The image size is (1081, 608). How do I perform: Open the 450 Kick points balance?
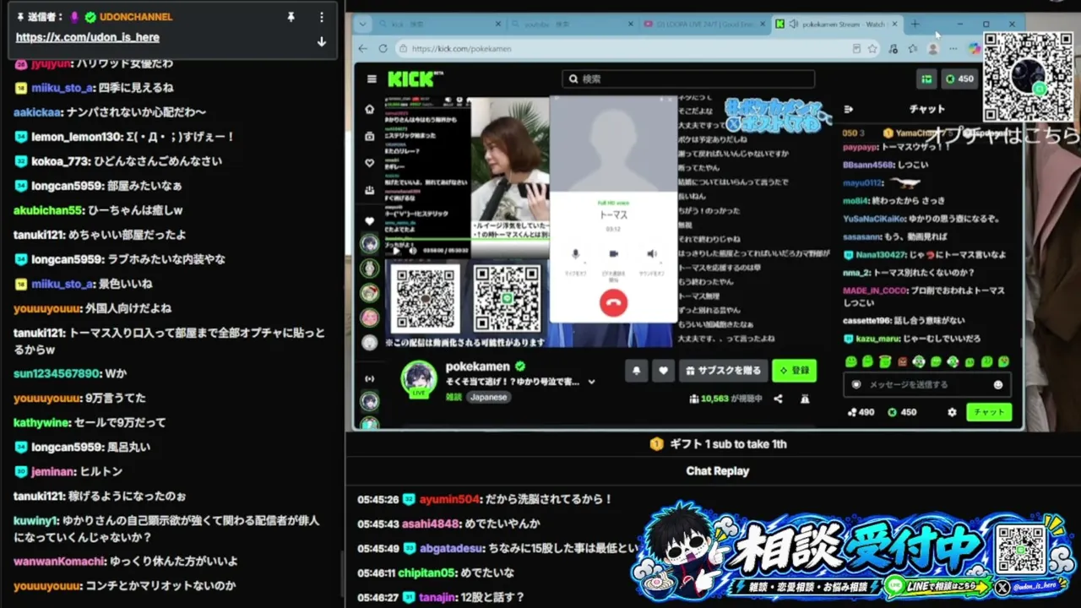click(x=959, y=79)
